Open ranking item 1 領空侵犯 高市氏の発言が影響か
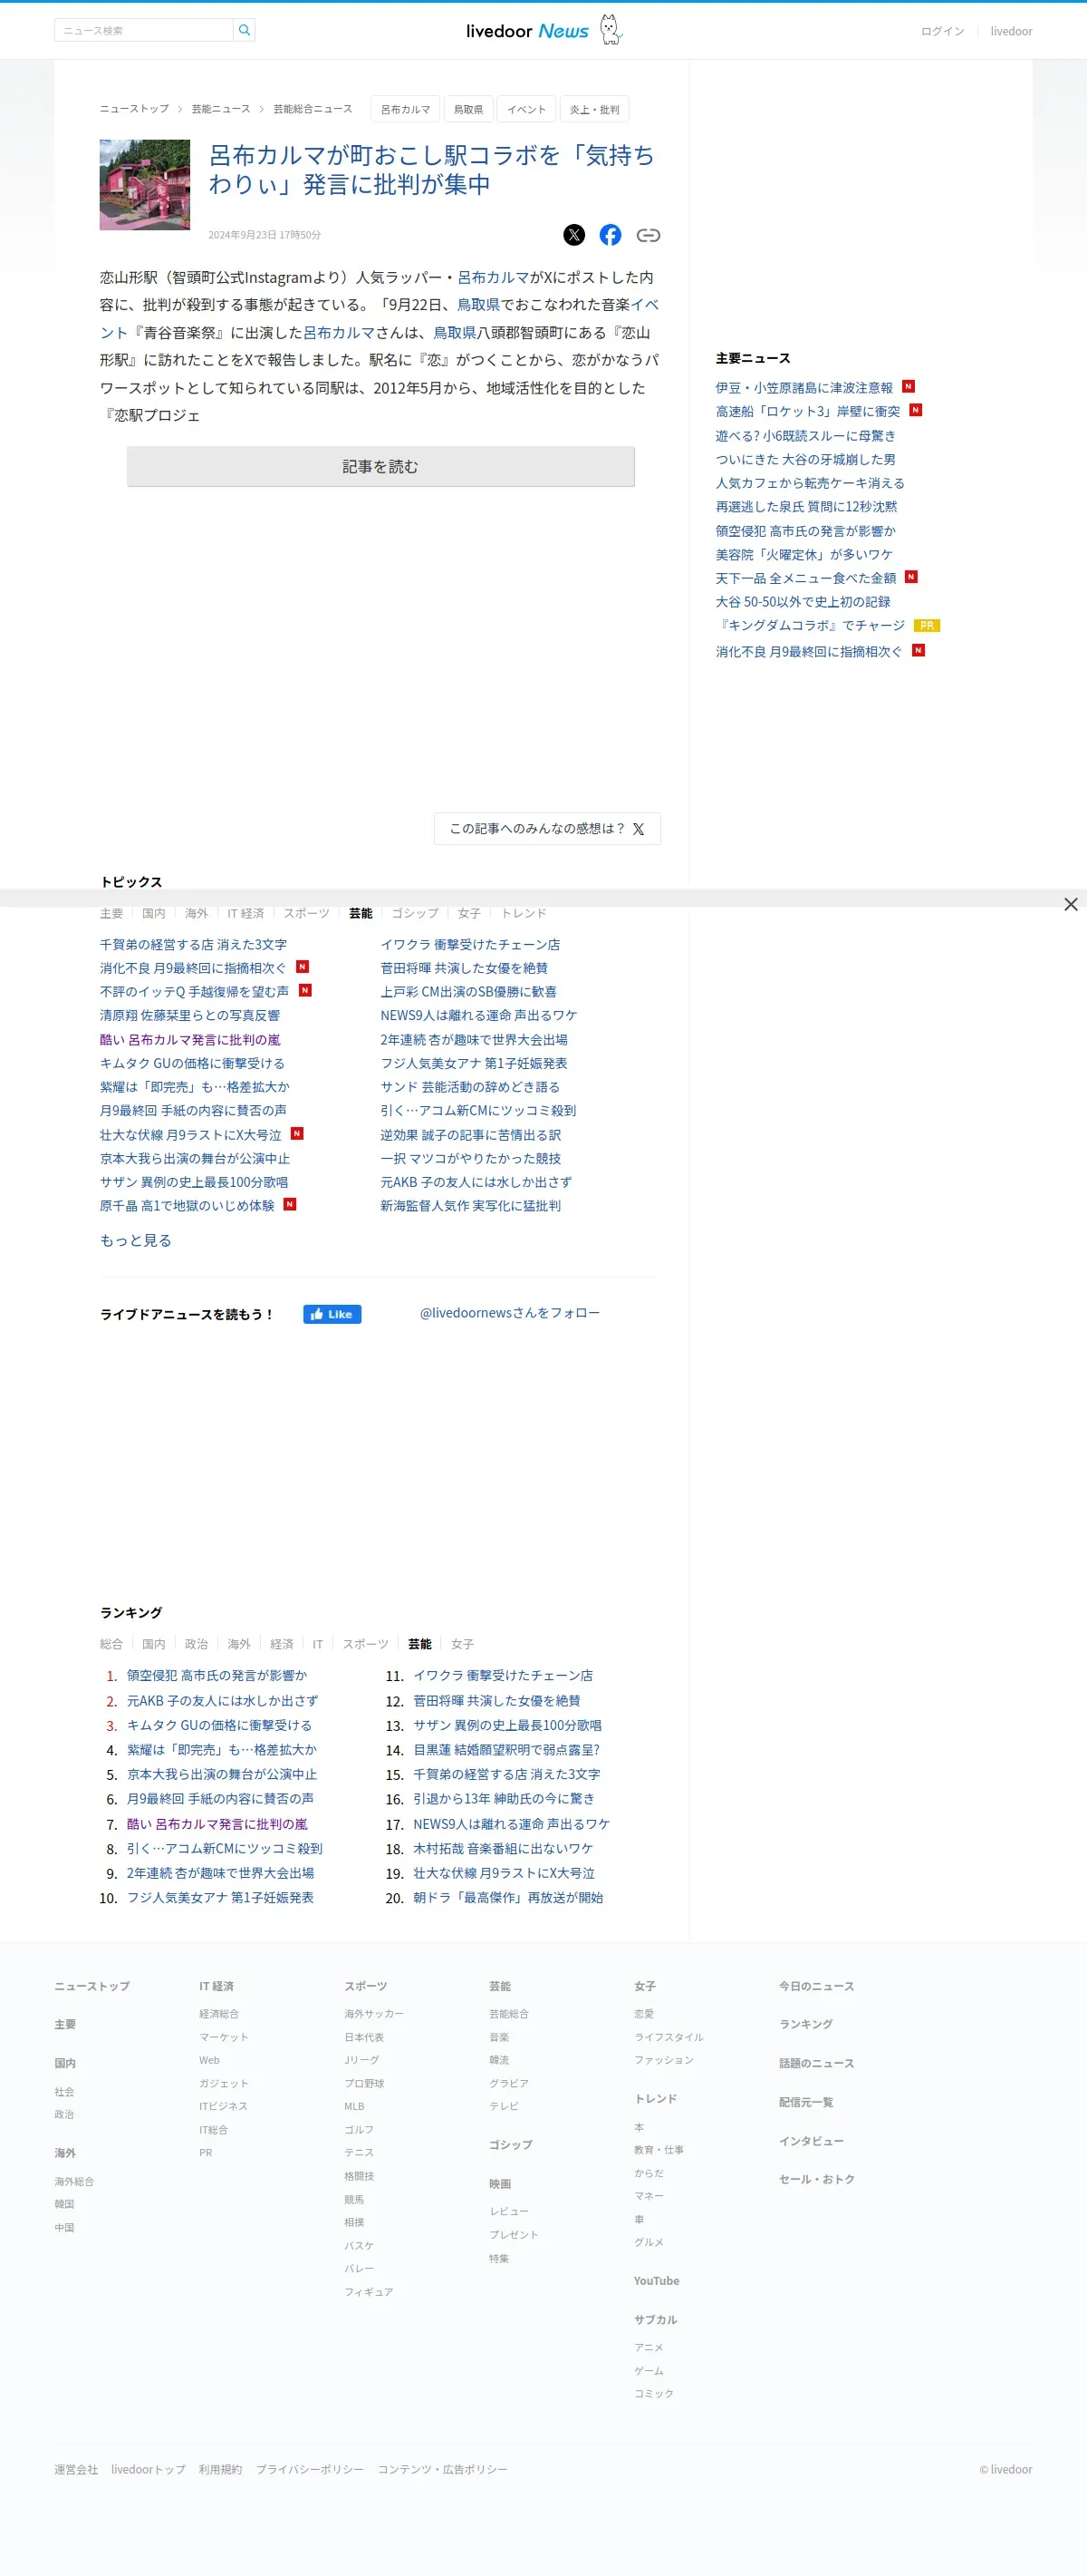 tap(216, 1675)
